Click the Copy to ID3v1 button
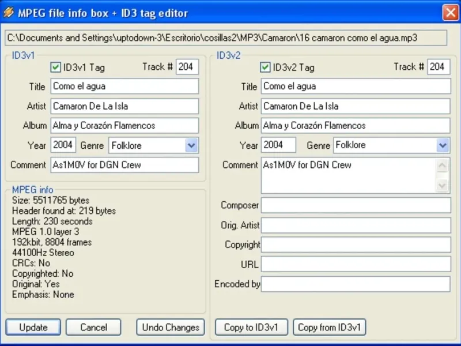 (251, 327)
